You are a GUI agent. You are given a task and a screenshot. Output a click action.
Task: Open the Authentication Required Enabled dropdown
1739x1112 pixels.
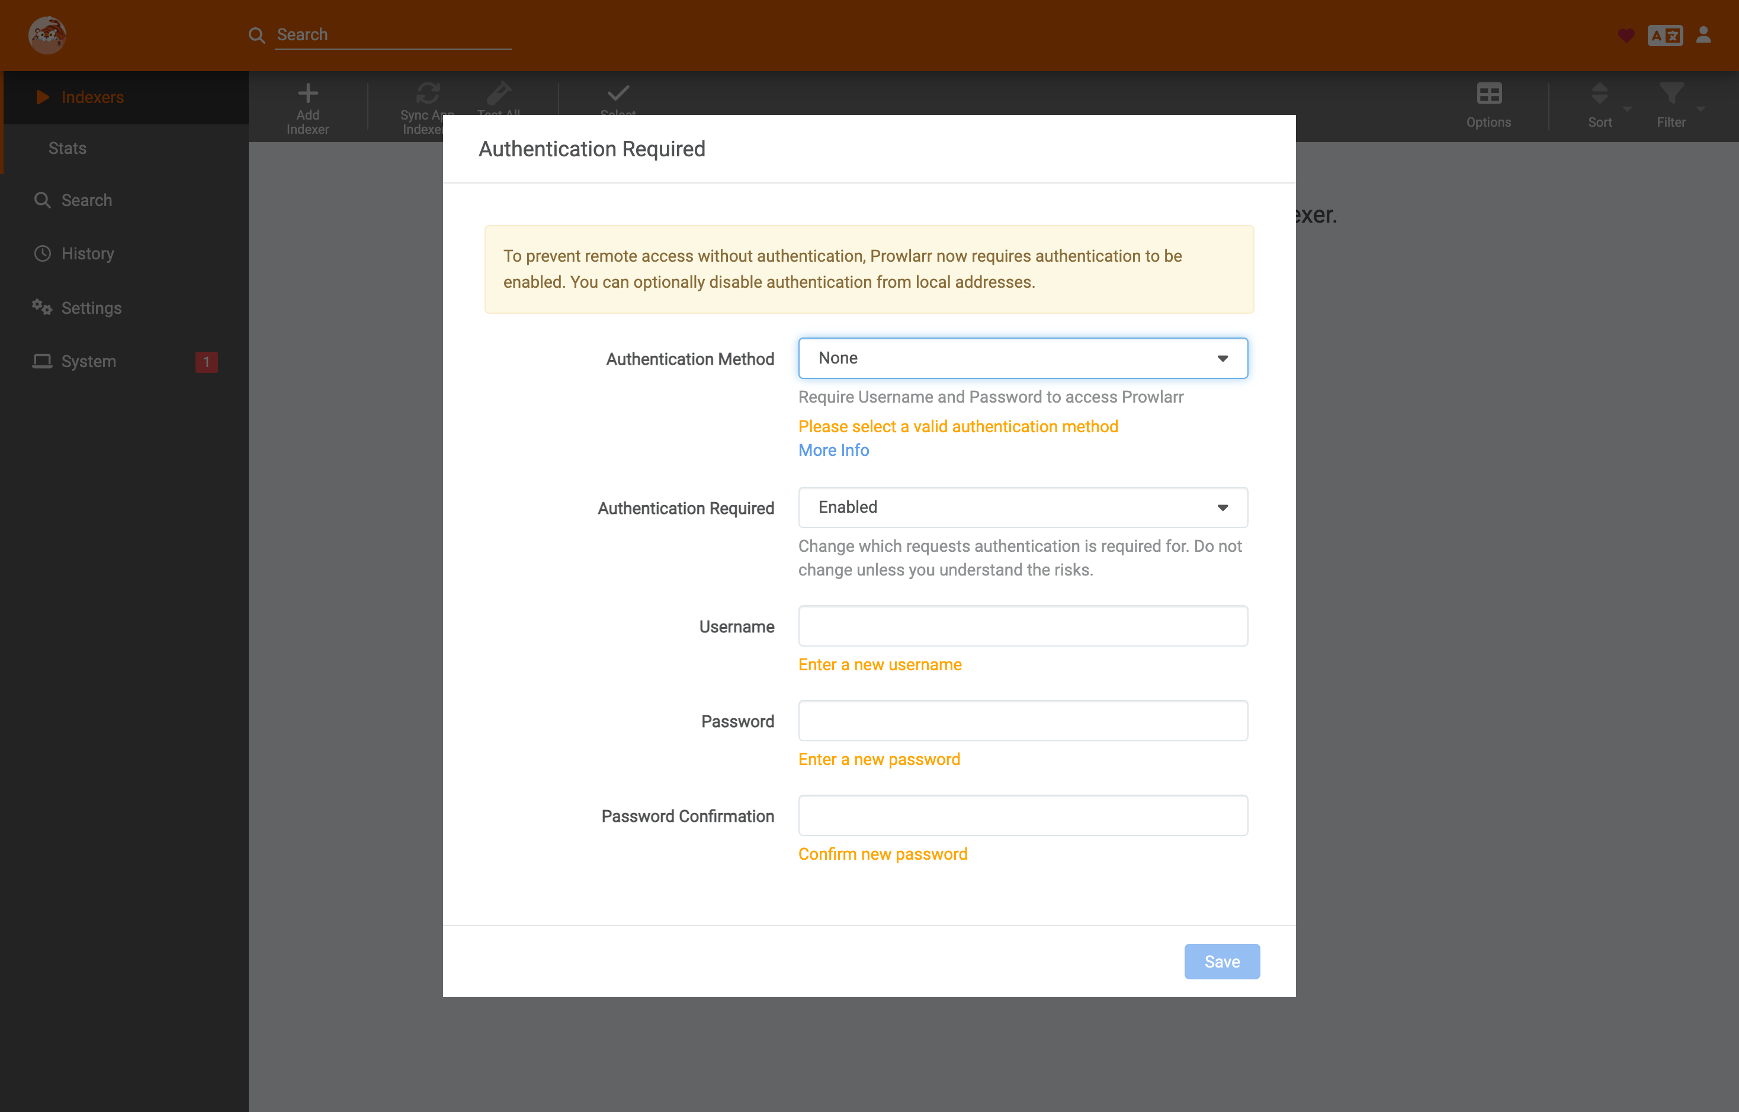(x=1022, y=507)
